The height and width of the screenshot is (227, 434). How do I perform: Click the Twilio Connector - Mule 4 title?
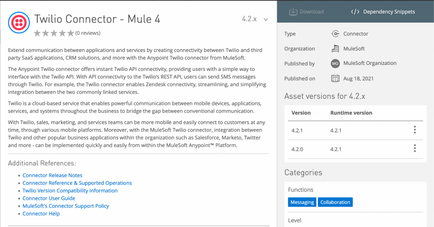[x=97, y=19]
